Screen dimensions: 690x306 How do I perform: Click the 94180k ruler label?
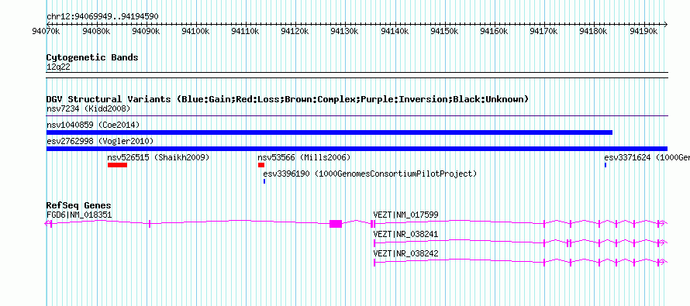pos(594,31)
